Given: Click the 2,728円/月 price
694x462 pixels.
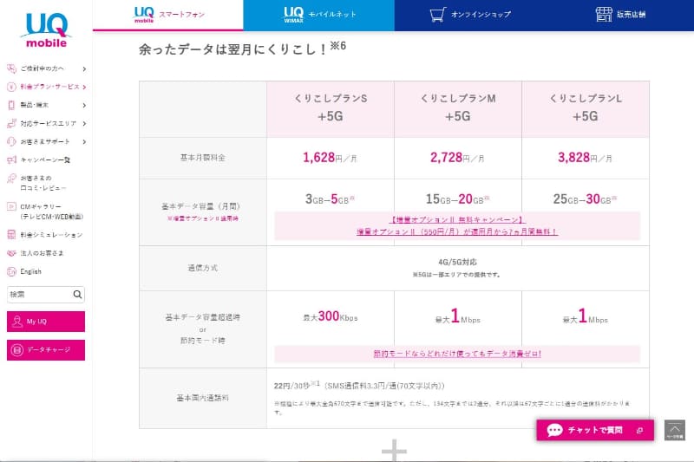Looking at the screenshot, I should (x=457, y=158).
